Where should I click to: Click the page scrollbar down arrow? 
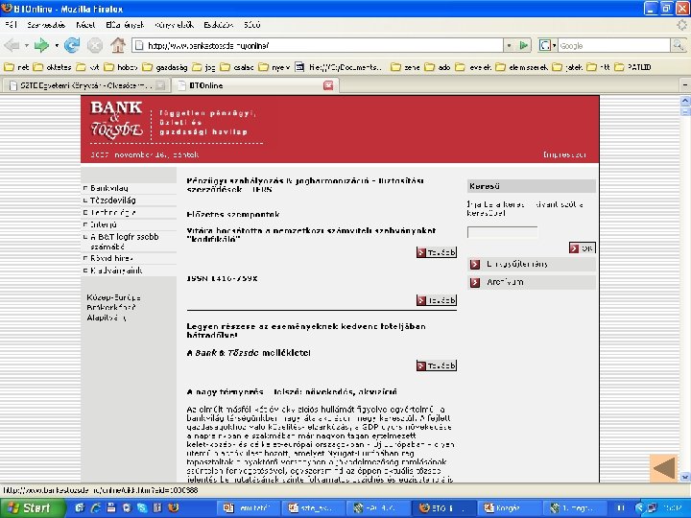coord(685,477)
